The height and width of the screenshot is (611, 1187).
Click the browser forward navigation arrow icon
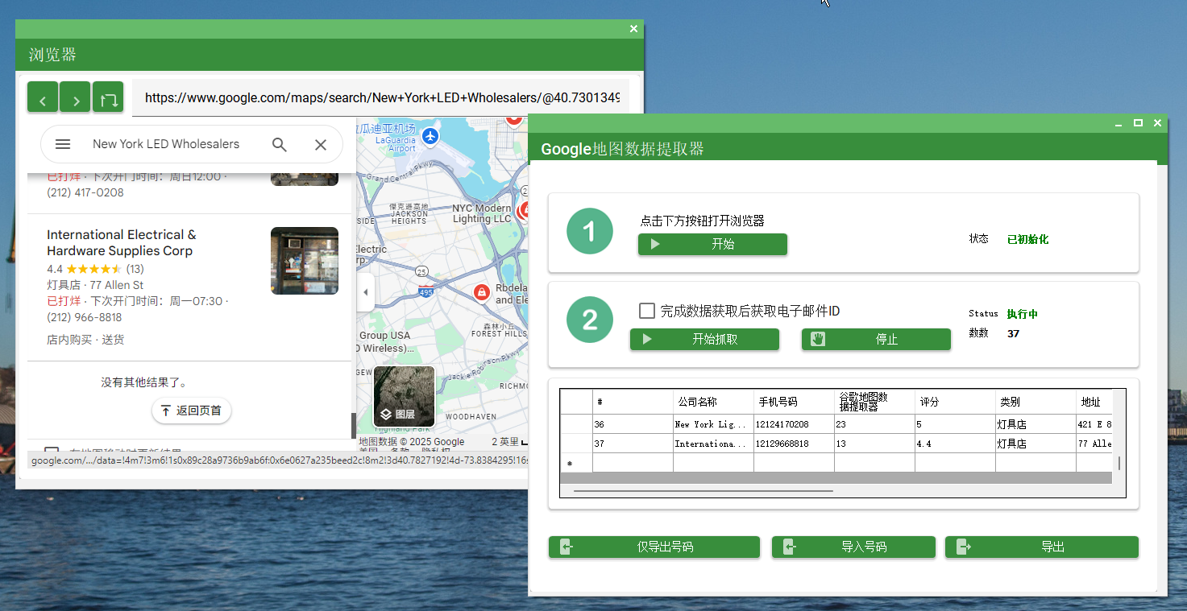[75, 97]
